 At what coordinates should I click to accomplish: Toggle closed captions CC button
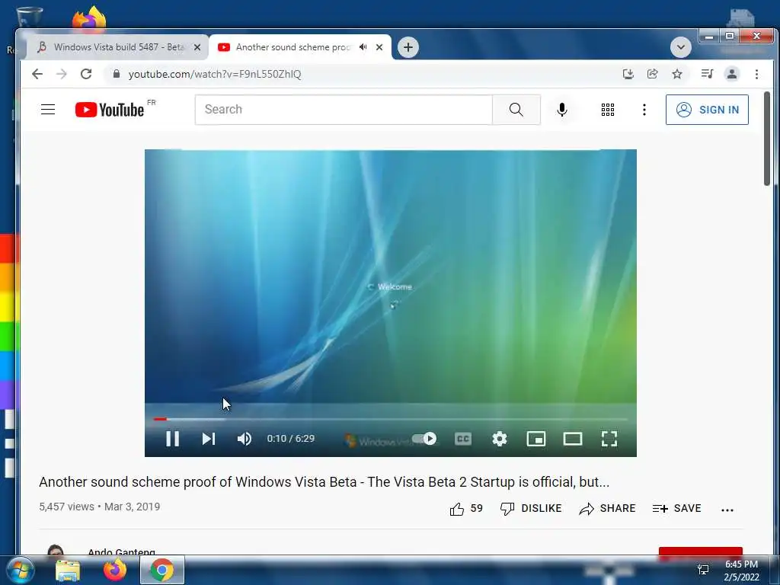click(463, 439)
